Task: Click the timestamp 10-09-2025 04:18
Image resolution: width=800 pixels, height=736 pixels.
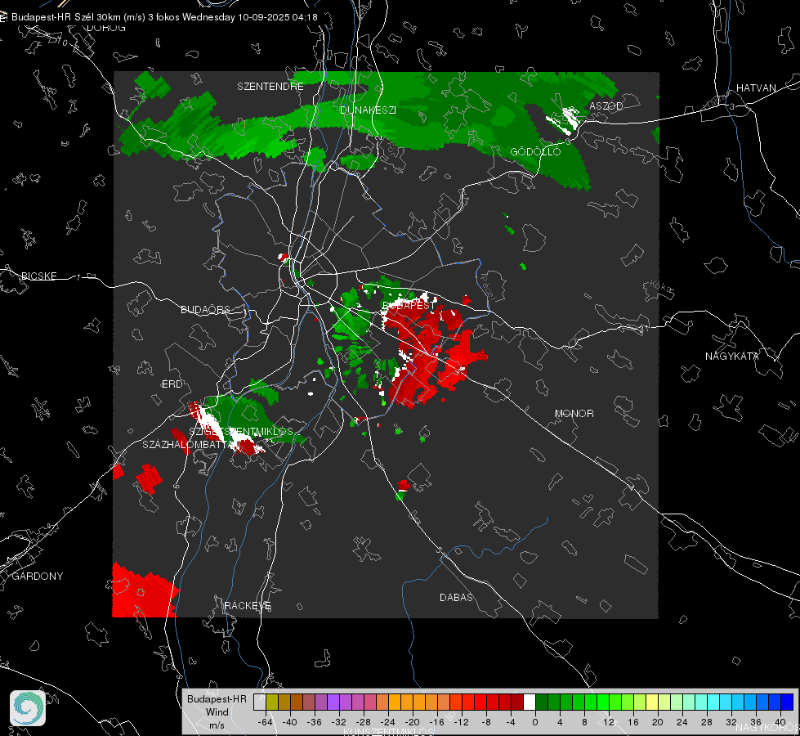Action: [x=278, y=17]
